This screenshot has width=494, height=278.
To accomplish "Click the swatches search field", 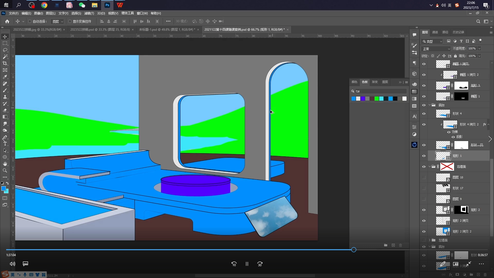I will (381, 91).
